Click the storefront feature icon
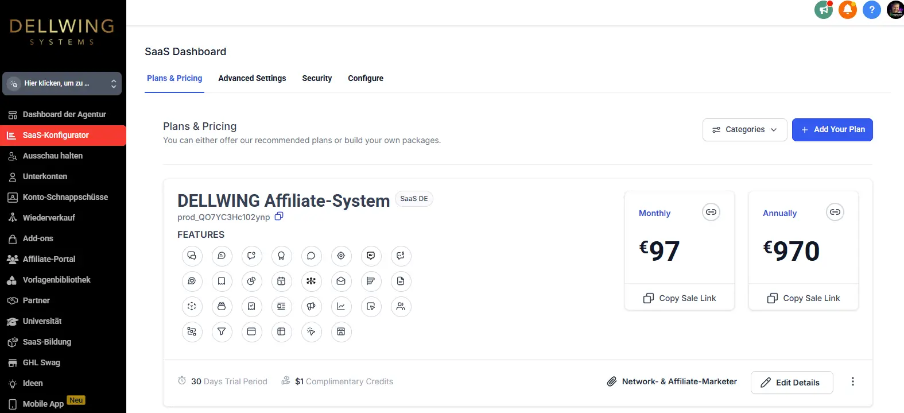 pyautogui.click(x=341, y=332)
